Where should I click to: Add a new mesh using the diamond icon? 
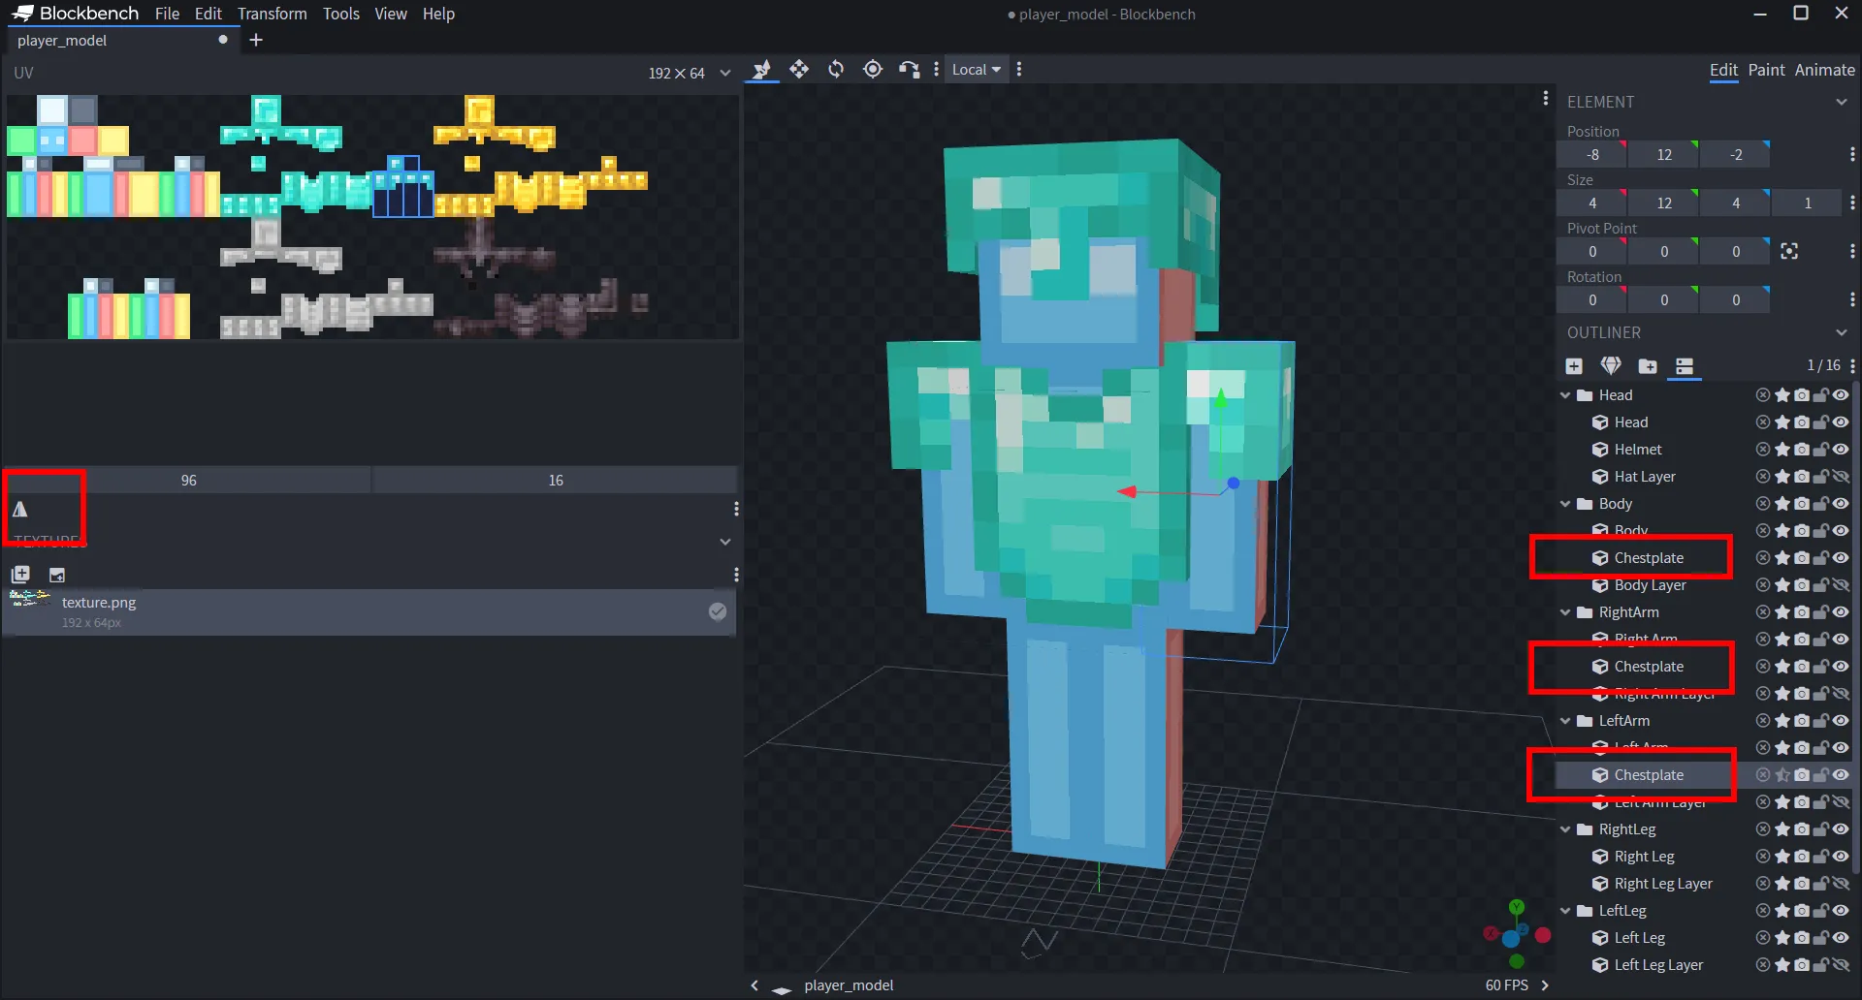[x=1611, y=366]
